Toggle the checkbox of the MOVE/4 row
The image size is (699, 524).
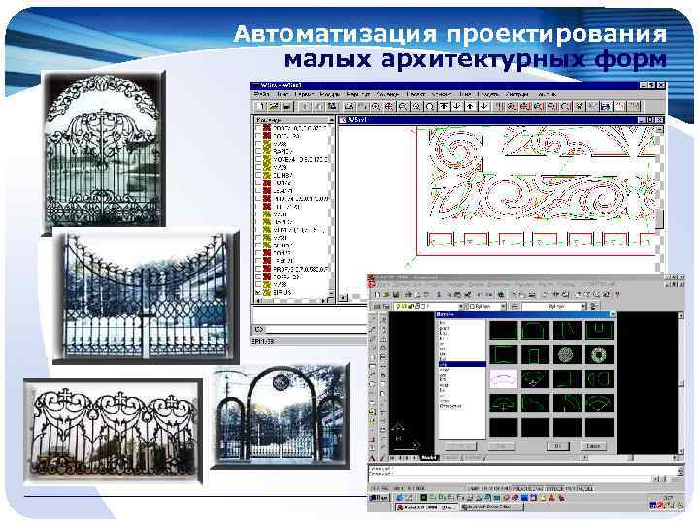(x=258, y=159)
